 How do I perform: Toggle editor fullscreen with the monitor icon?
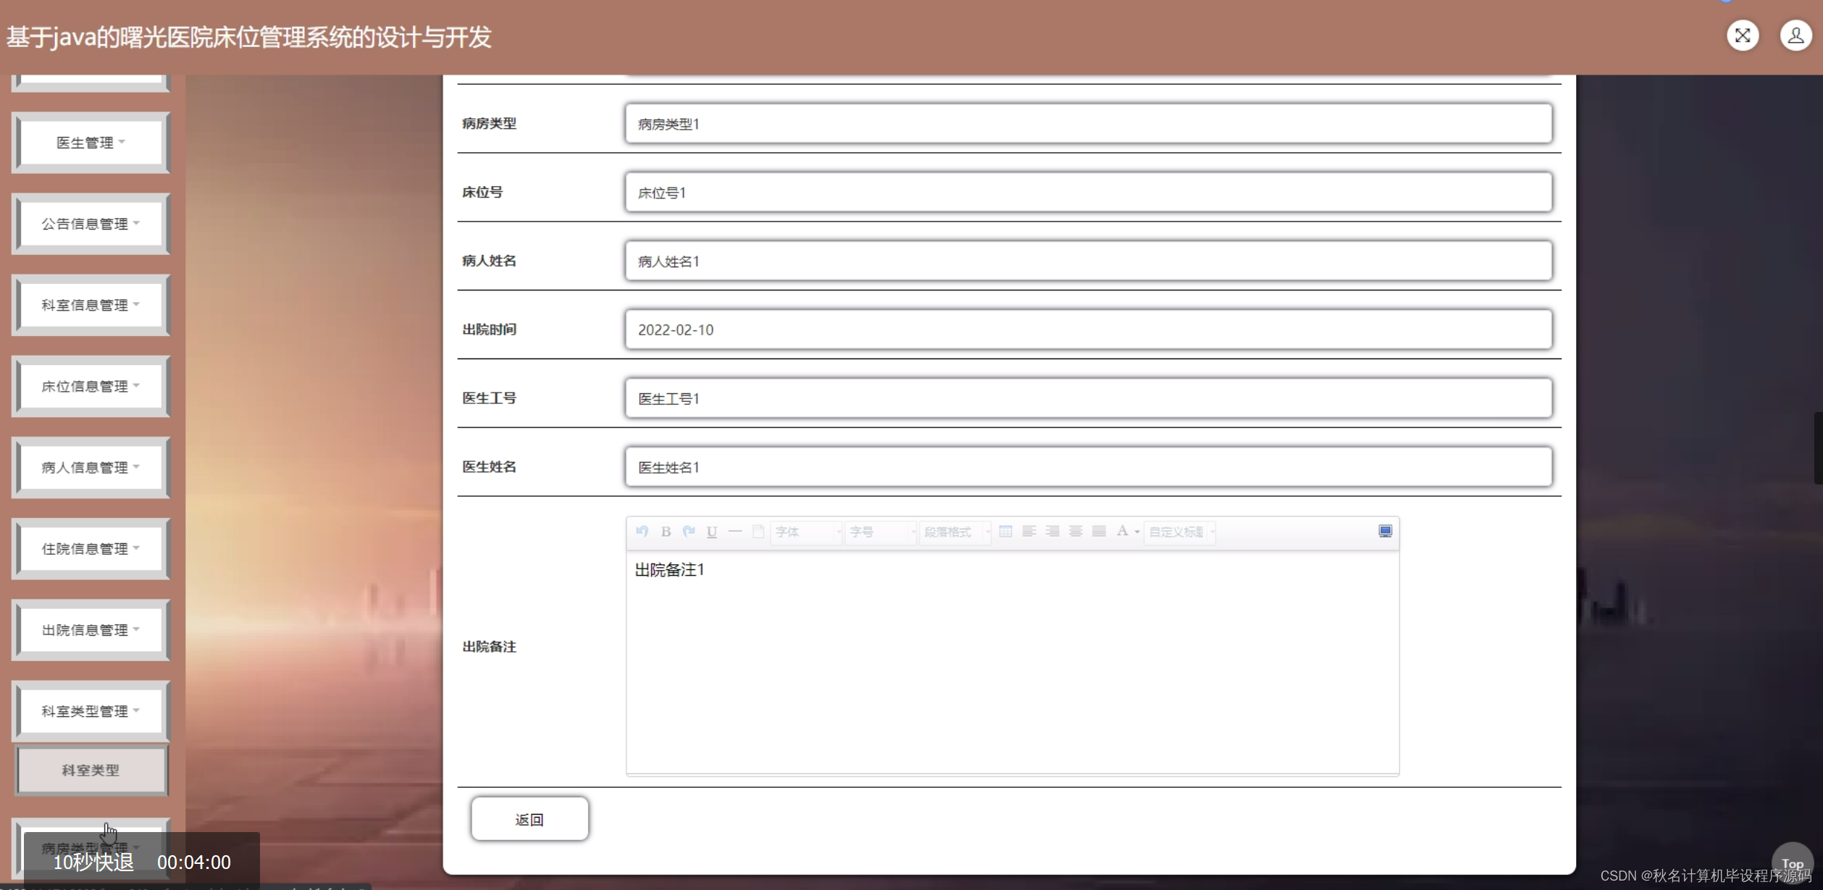[1385, 531]
